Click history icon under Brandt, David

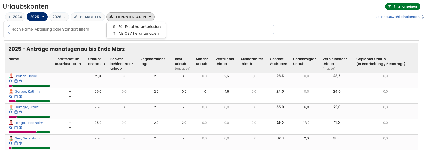tap(20, 81)
